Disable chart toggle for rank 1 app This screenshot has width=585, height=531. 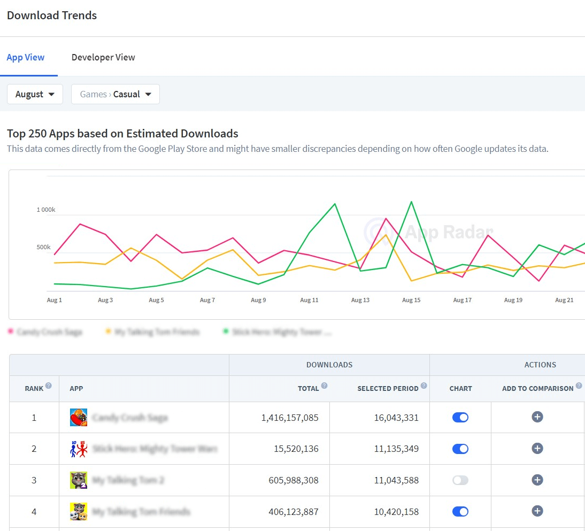tap(460, 417)
